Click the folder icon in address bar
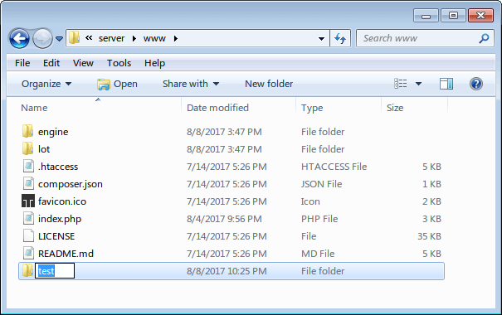This screenshot has width=502, height=315. click(x=75, y=38)
